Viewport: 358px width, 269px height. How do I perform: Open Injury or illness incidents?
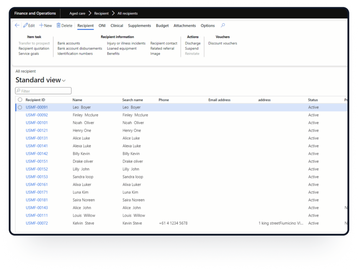click(126, 43)
